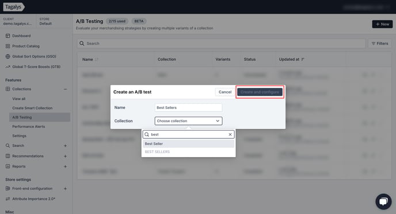Open Global T-Score Boosts (GTB)
Screen dimensions: 396x214
coord(36,67)
